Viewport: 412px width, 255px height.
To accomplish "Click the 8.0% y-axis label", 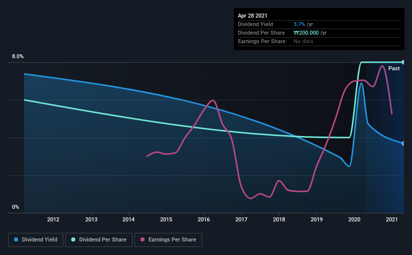I will (x=18, y=56).
